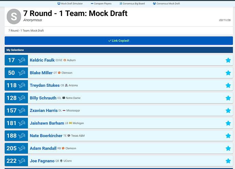Click the star on Joe Fagnano row
Screen dimensions: 235x169
click(228, 161)
